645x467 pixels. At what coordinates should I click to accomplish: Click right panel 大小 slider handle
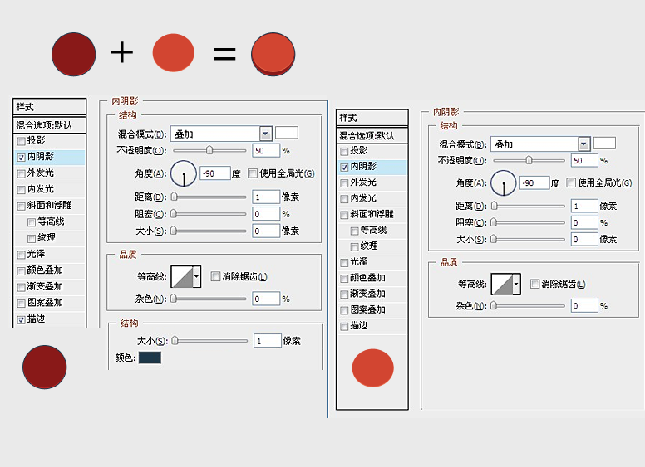point(494,239)
